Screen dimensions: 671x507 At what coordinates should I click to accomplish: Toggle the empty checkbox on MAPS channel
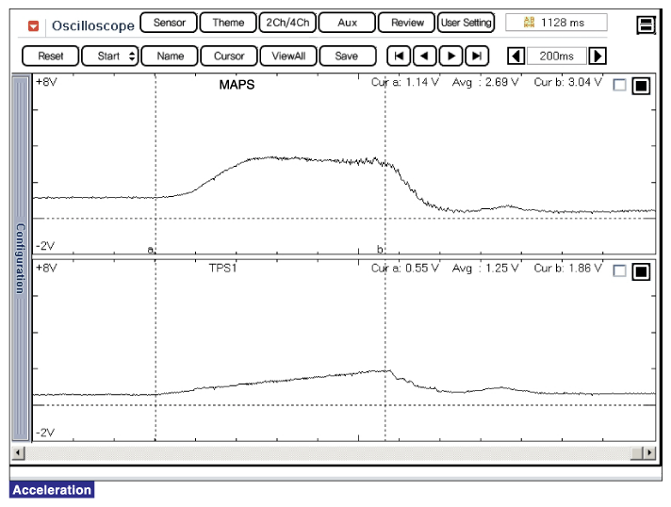(x=619, y=86)
